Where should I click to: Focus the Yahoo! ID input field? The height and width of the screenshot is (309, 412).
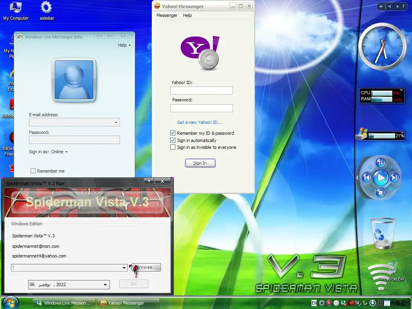(x=202, y=91)
